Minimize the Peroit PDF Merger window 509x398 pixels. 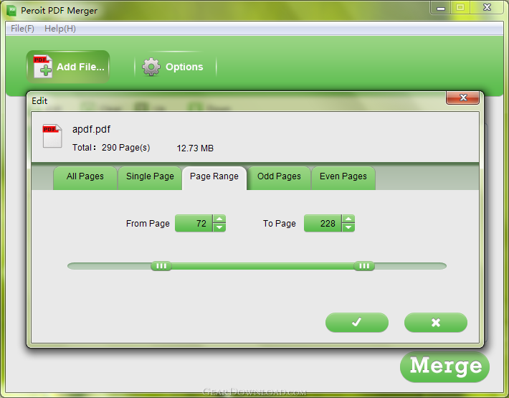(x=441, y=8)
